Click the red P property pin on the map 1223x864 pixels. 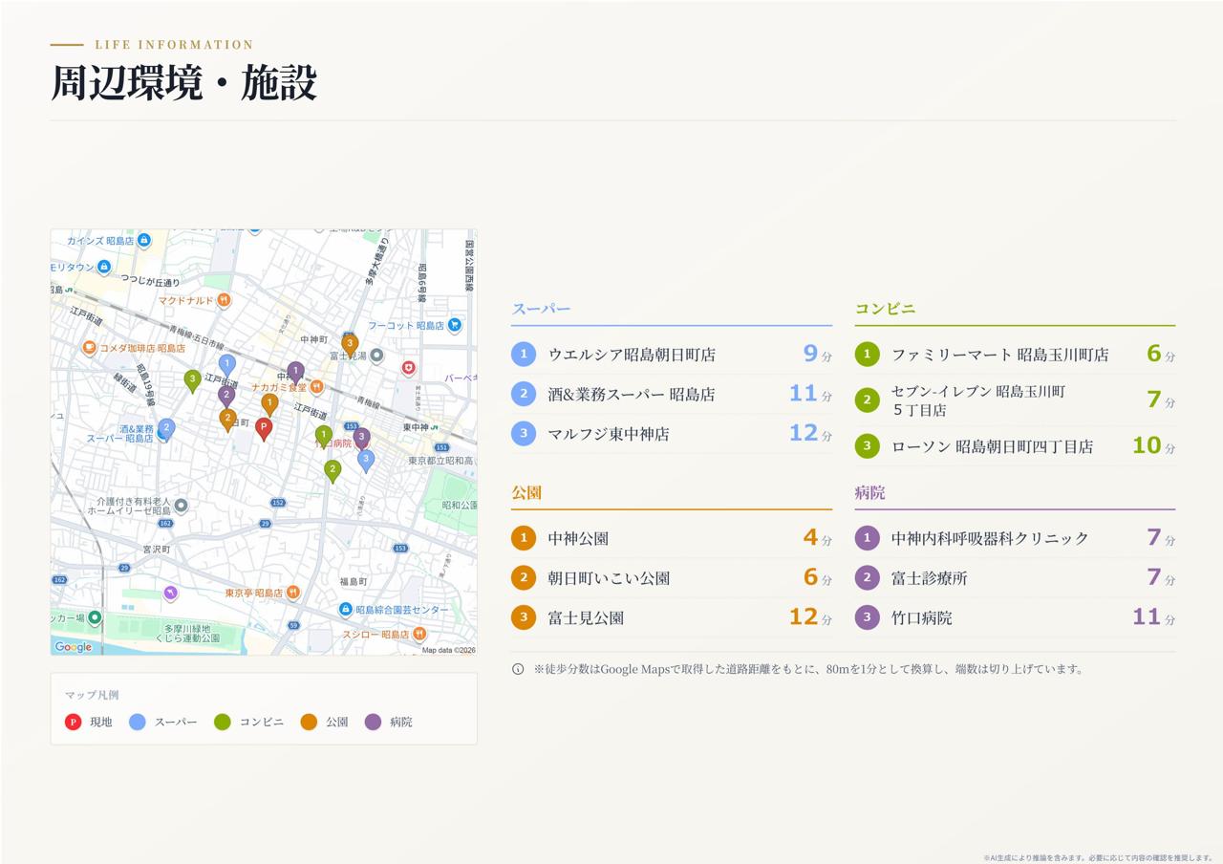(264, 428)
